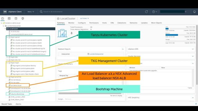Select the OmniStackVC-10-20-8-206 VM
Image resolution: width=198 pixels, height=111 pixels.
point(21,91)
